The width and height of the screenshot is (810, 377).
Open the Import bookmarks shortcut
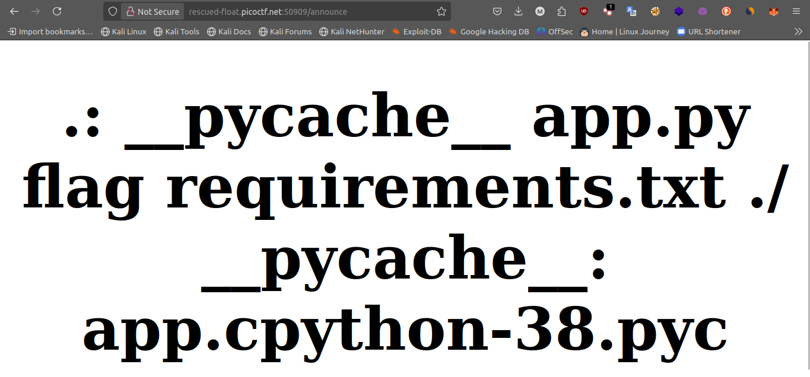50,31
